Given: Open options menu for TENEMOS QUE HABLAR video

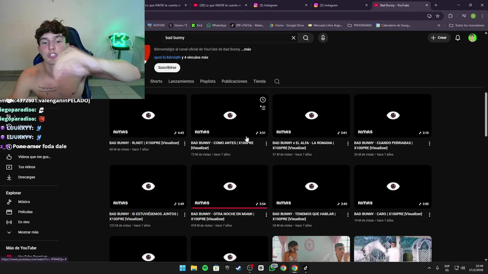Looking at the screenshot, I should (x=348, y=215).
